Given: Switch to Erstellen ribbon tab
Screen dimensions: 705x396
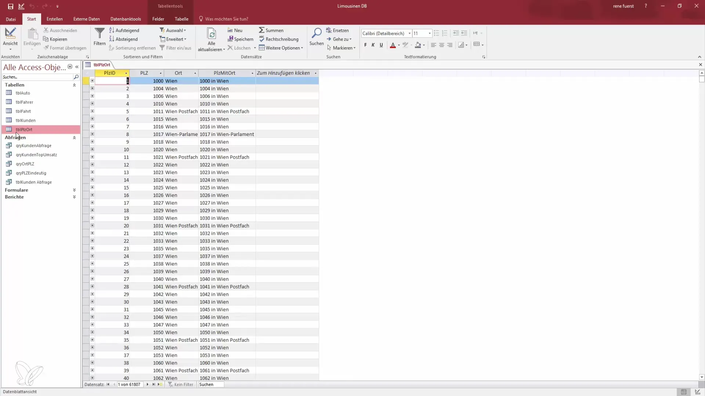Looking at the screenshot, I should tap(55, 19).
